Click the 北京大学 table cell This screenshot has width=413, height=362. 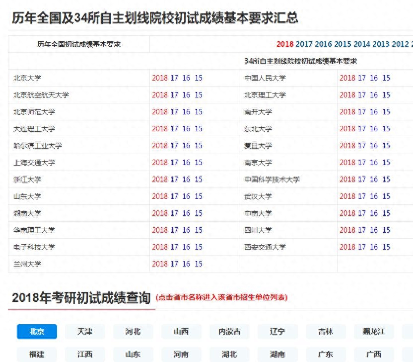pyautogui.click(x=79, y=78)
